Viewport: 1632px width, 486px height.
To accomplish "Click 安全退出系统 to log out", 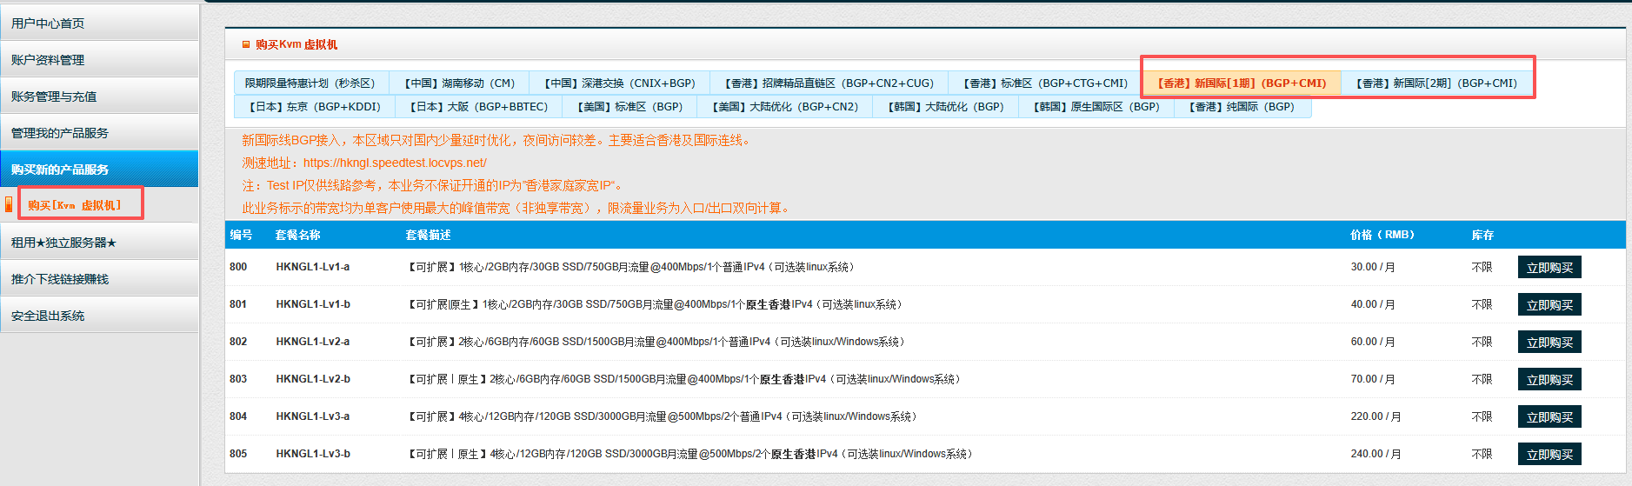I will 99,315.
